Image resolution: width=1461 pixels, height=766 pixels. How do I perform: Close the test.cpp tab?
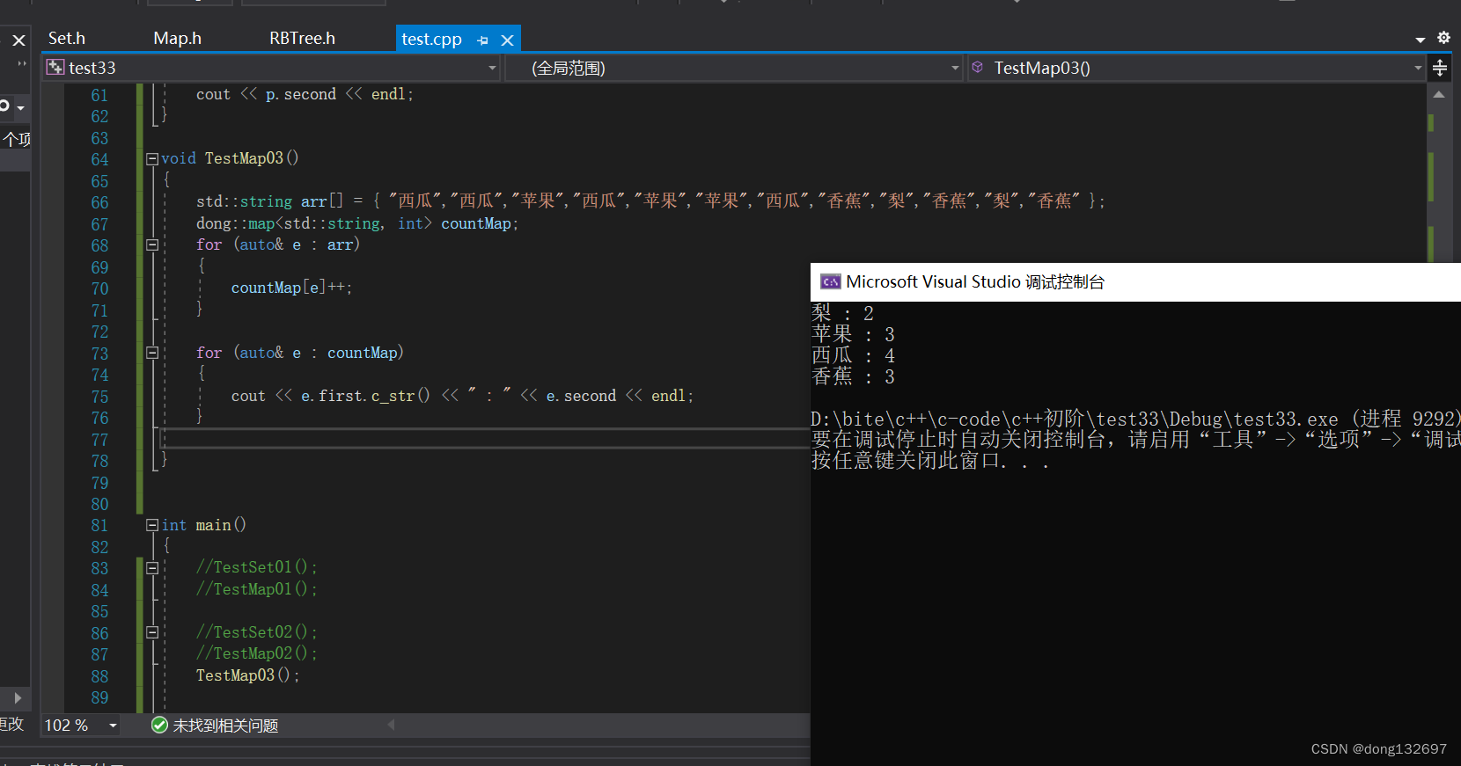click(507, 40)
